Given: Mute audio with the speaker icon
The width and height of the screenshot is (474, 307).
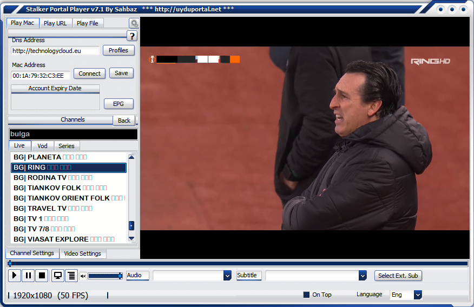Looking at the screenshot, I should point(83,276).
